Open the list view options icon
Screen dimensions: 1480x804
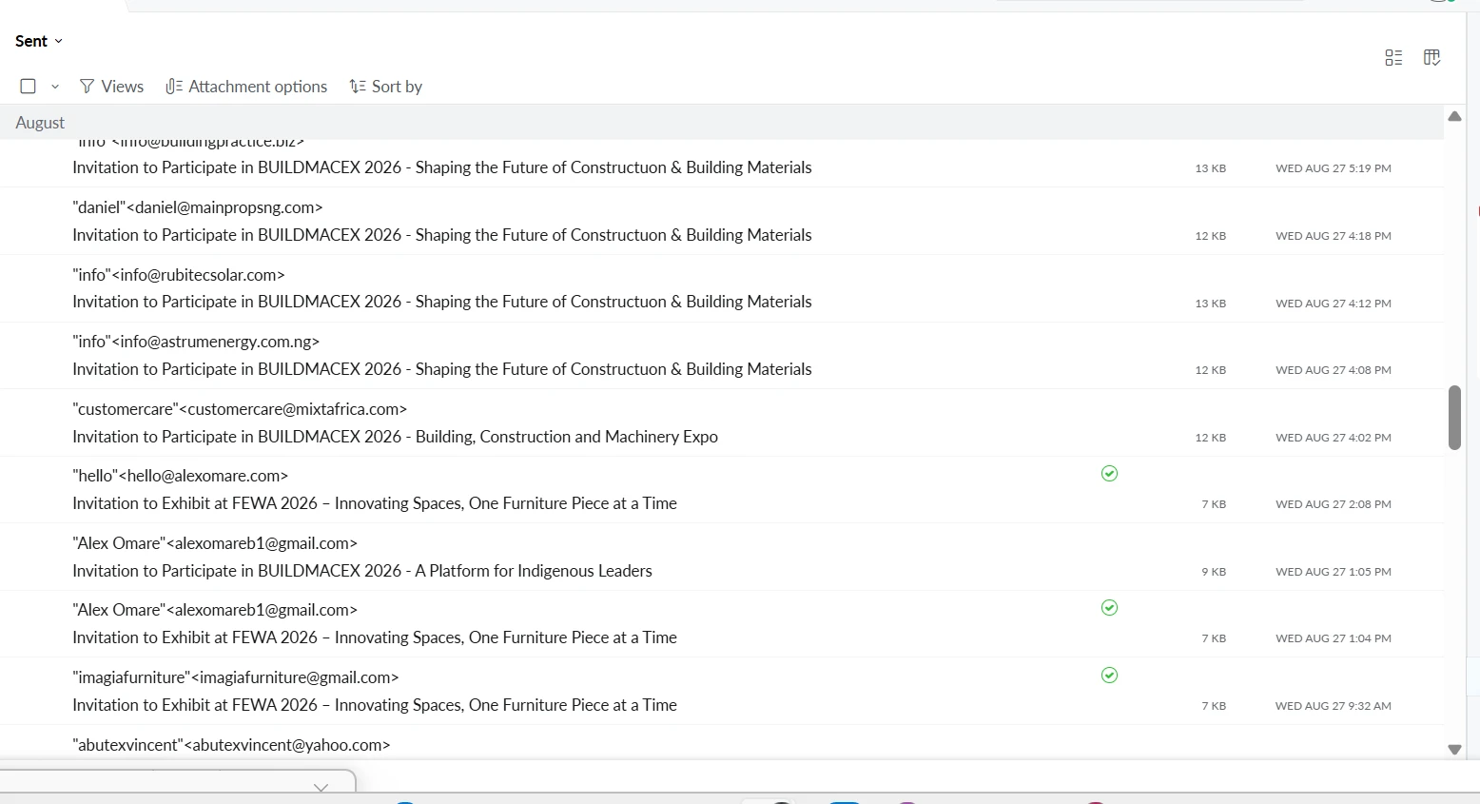[x=1393, y=58]
